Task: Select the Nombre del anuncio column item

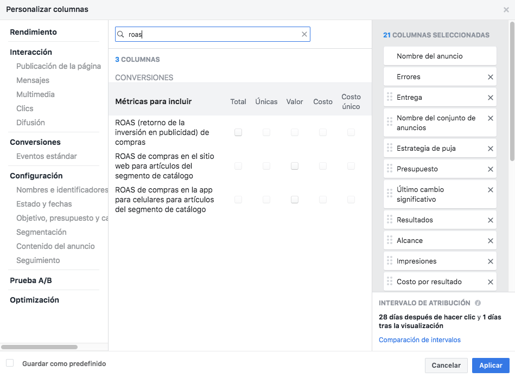Action: pos(440,56)
